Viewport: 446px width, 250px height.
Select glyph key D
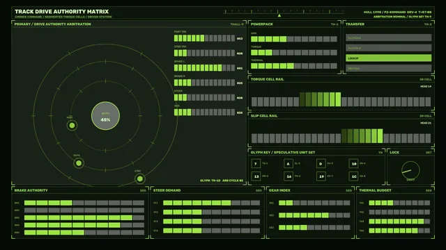(x=321, y=164)
